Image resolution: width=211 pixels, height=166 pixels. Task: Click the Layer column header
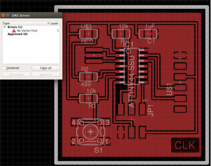pyautogui.click(x=54, y=23)
